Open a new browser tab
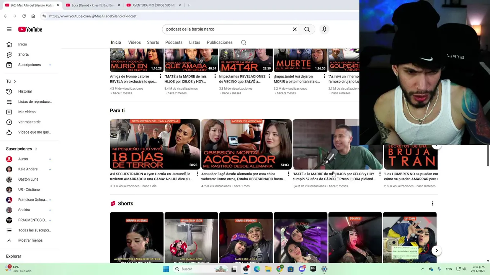This screenshot has width=490, height=275. click(189, 5)
